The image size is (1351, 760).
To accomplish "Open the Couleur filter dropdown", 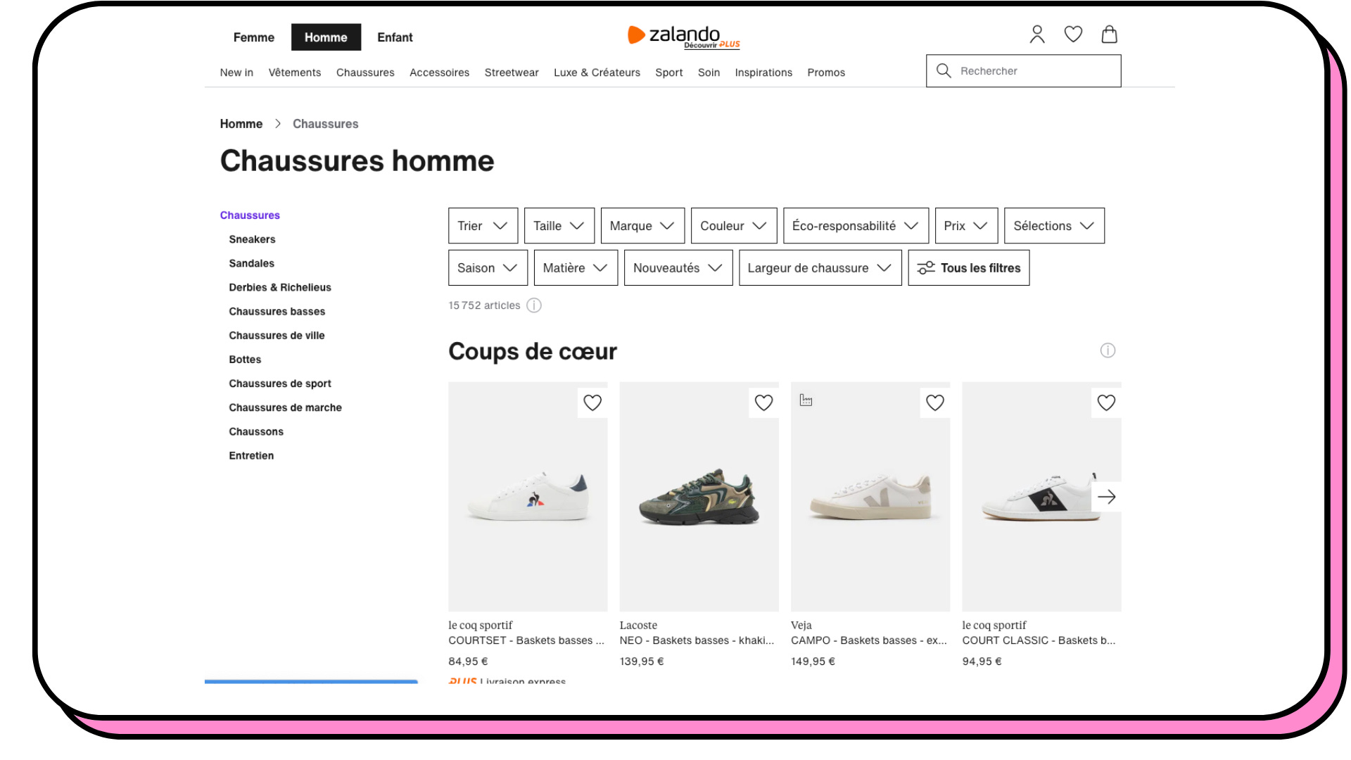I will [733, 226].
